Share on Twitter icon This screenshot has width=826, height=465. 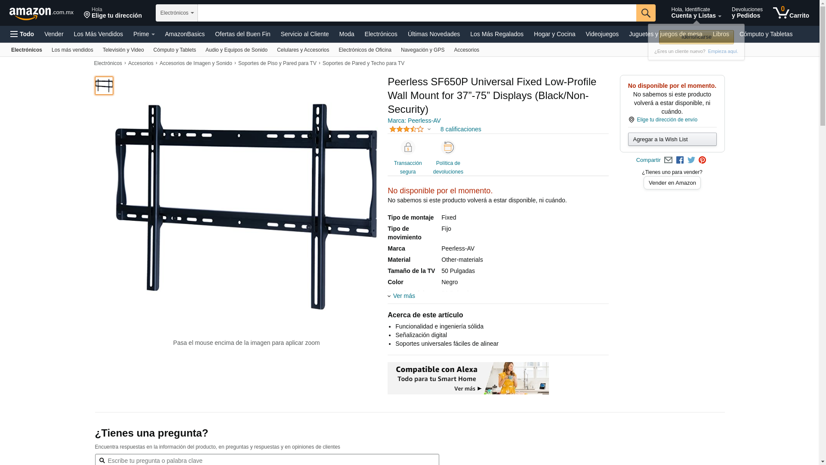[x=691, y=160]
